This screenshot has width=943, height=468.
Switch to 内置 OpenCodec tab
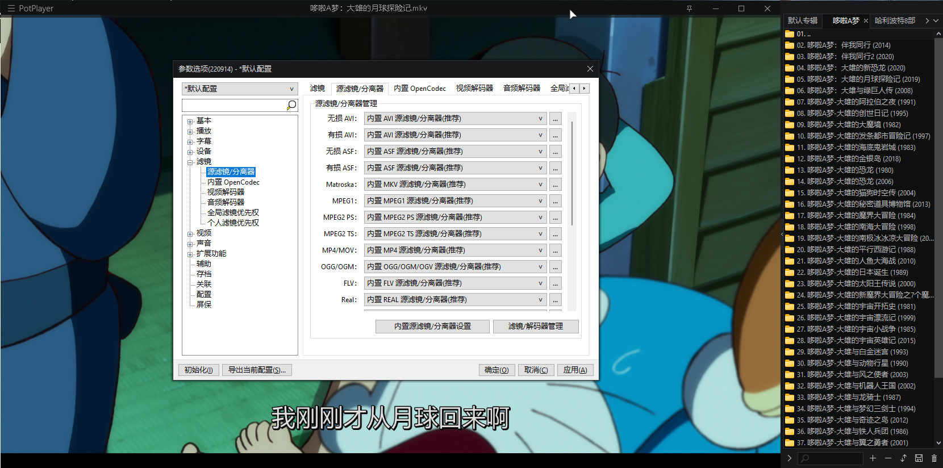(x=420, y=89)
